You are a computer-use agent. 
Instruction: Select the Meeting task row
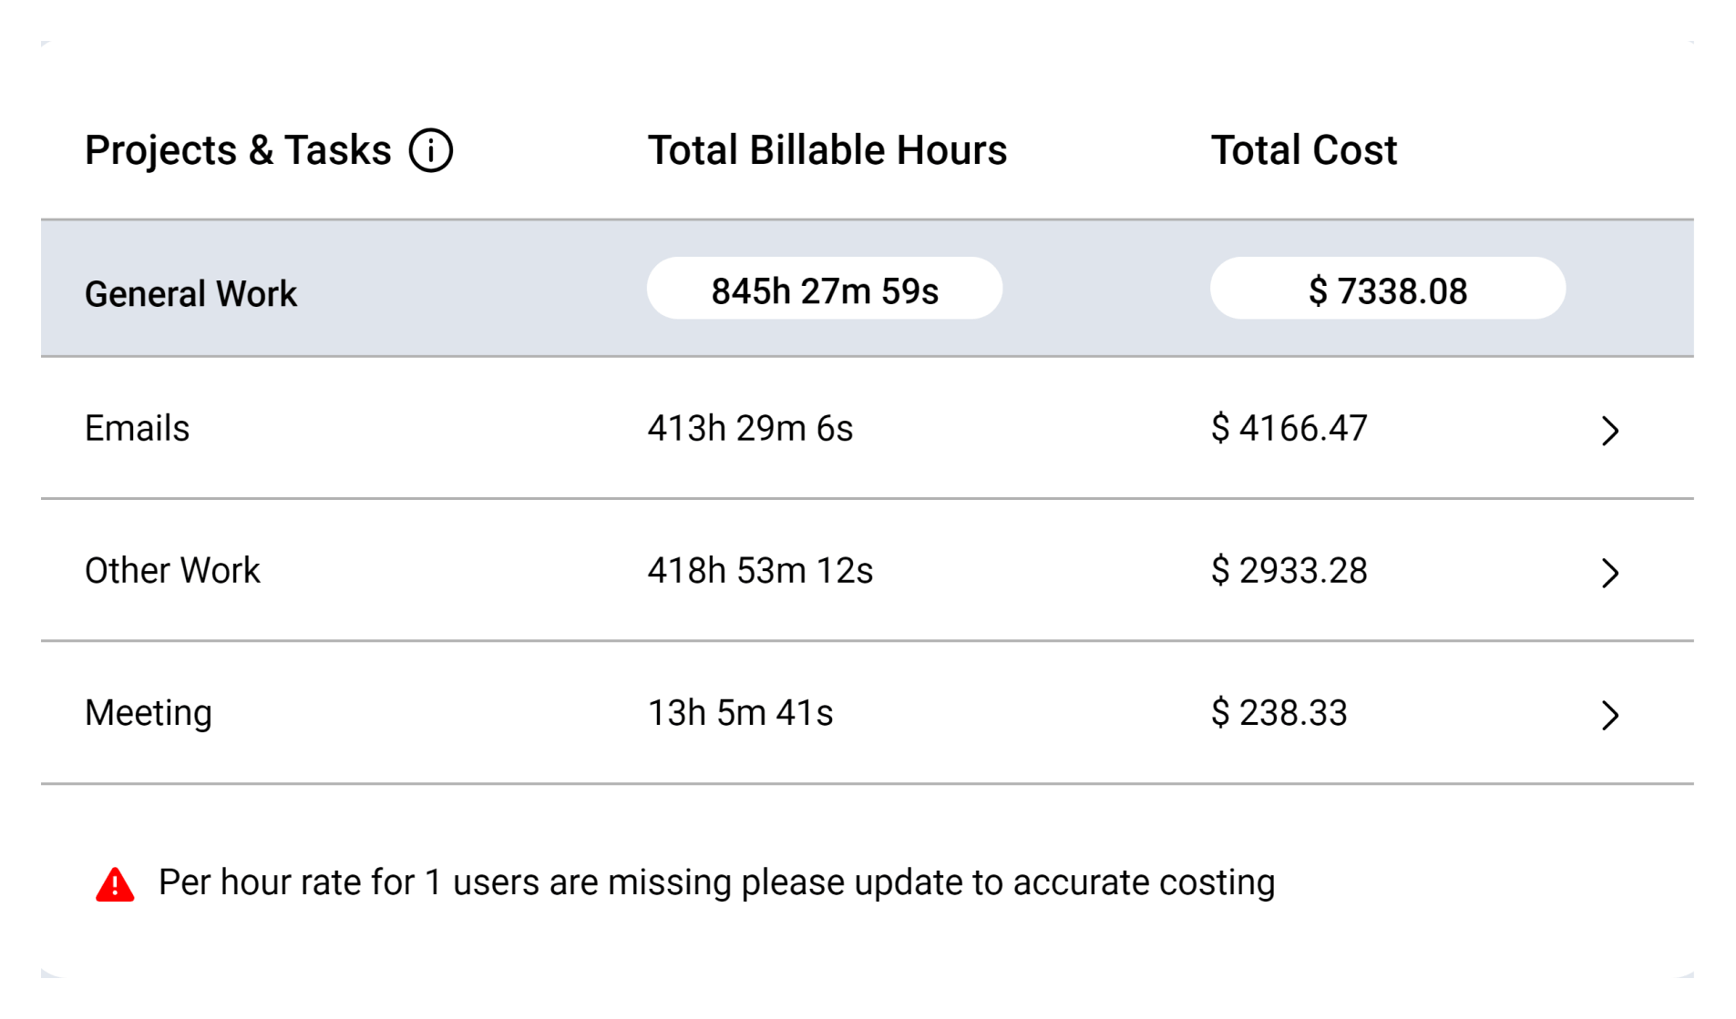pos(148,713)
